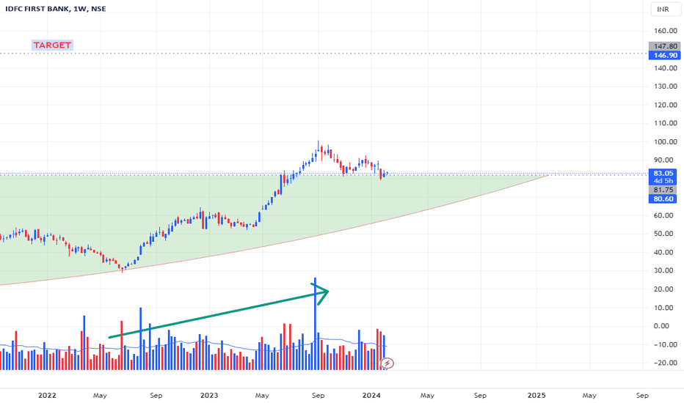Click the 83.05 current price label

pyautogui.click(x=663, y=174)
